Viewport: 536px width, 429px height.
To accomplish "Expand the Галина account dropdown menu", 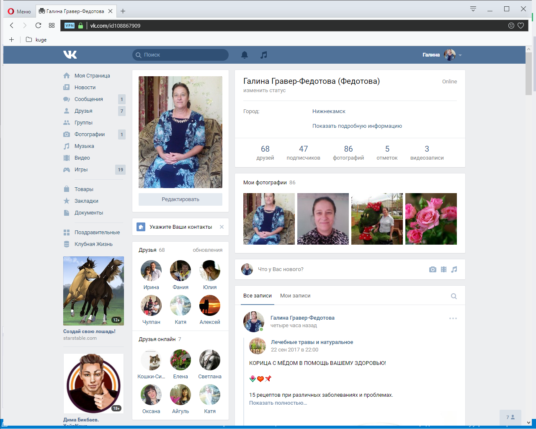I will click(460, 55).
